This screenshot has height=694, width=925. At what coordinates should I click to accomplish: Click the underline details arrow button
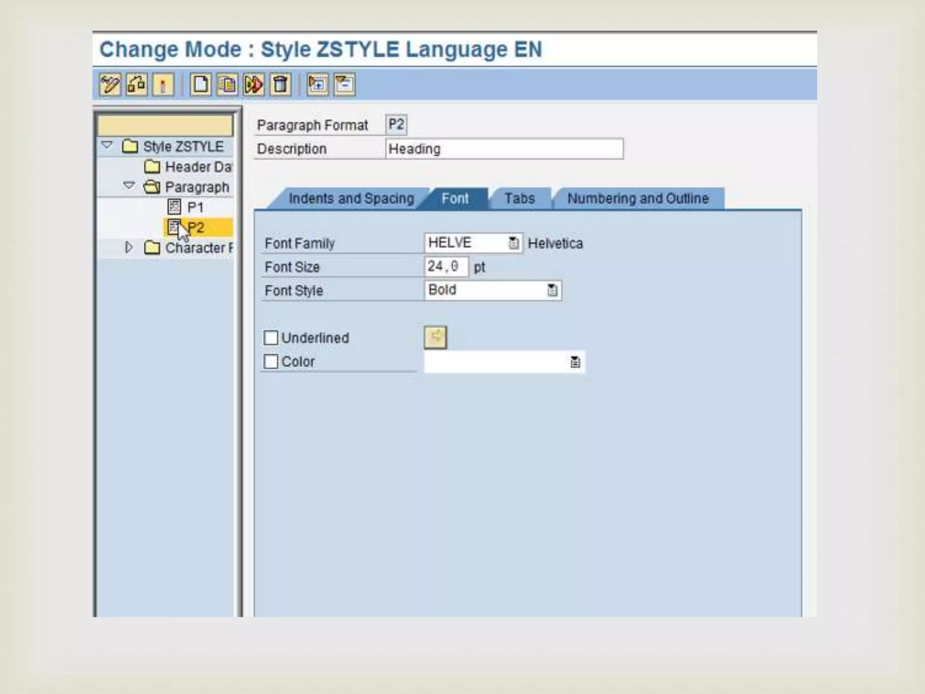435,337
